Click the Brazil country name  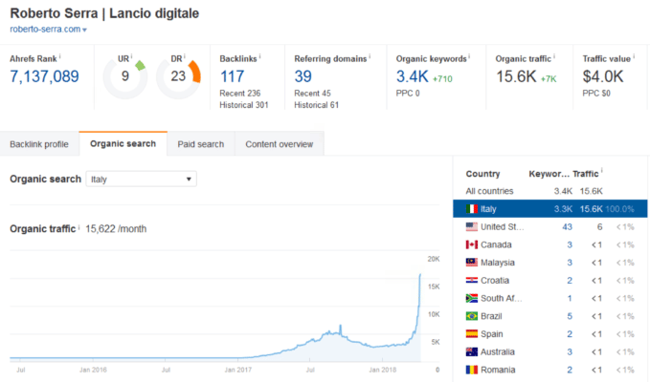pos(491,316)
